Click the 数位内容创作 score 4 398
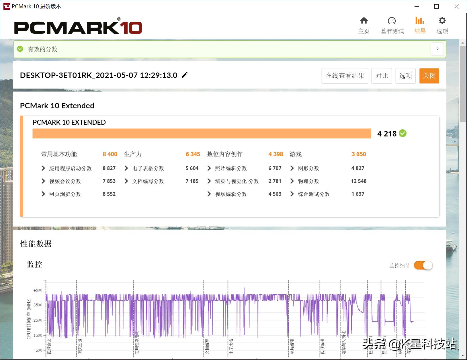Viewport: 467px width, 360px height. click(x=276, y=154)
